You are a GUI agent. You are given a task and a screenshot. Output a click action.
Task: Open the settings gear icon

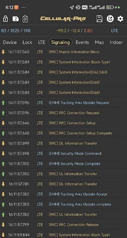[120, 19]
